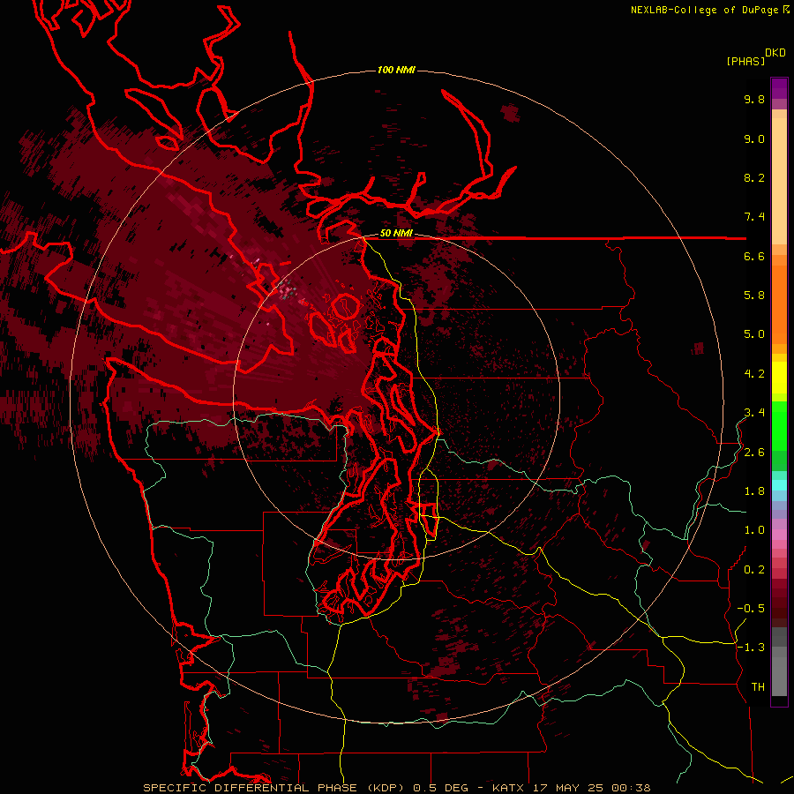Viewport: 794px width, 794px height.
Task: Pick the bright green segment of the color bar
Action: click(779, 425)
